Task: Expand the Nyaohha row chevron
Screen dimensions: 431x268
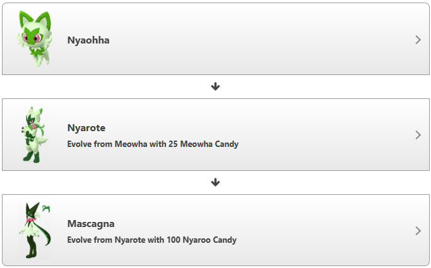Action: 418,40
